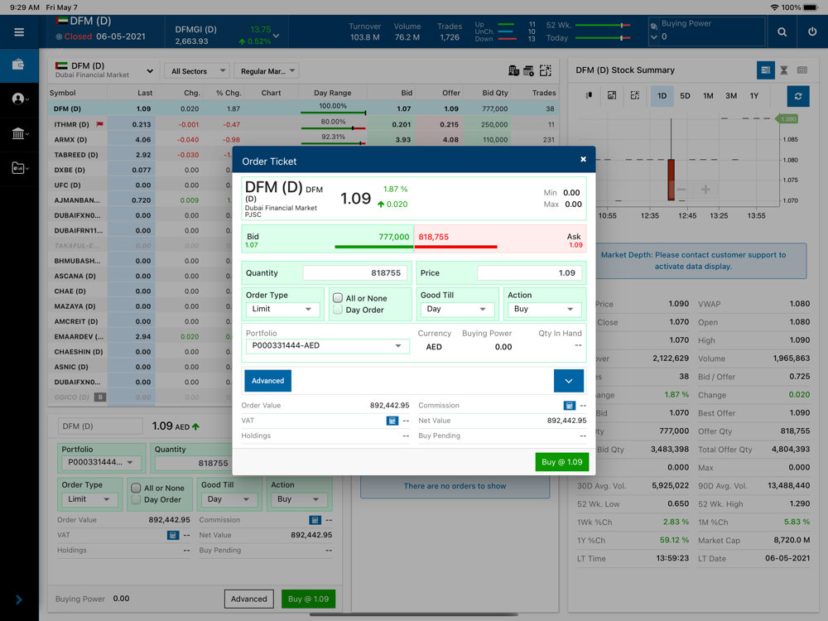The height and width of the screenshot is (621, 828).
Task: Close the Order Ticket dialog
Action: 583,159
